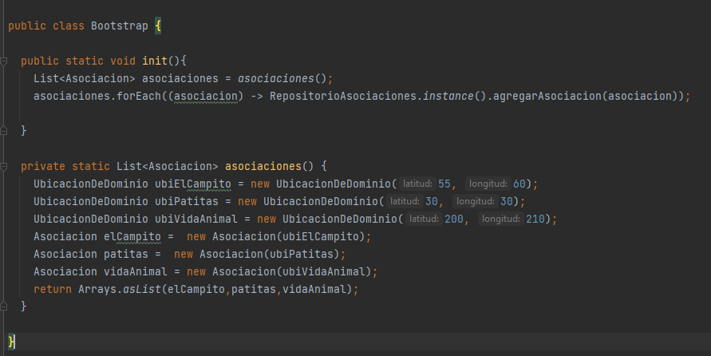Click the underlined (asociacion) lambda parameter
This screenshot has height=356, width=711.
(x=206, y=96)
